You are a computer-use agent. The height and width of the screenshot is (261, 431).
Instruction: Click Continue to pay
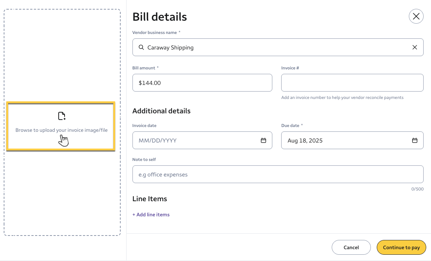coord(401,247)
